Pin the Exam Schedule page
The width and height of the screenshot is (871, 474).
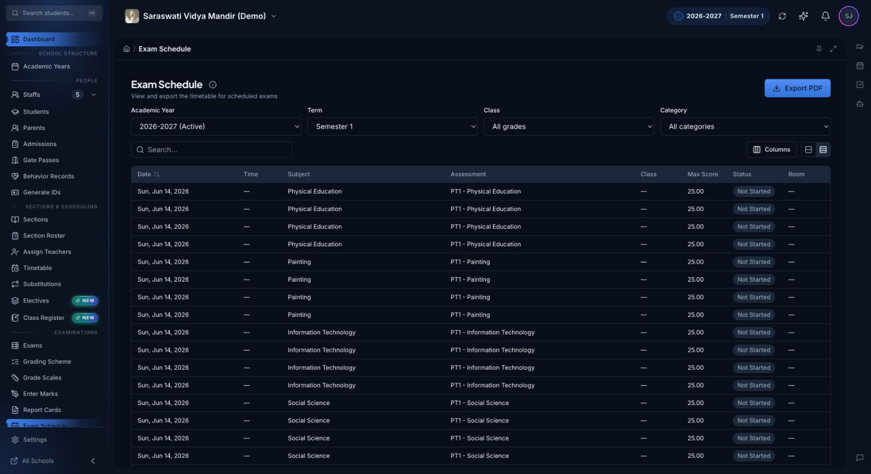pos(819,49)
